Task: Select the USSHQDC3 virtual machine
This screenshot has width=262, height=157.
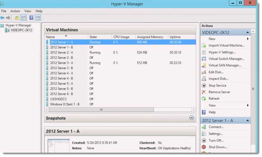Action: [x=120, y=99]
